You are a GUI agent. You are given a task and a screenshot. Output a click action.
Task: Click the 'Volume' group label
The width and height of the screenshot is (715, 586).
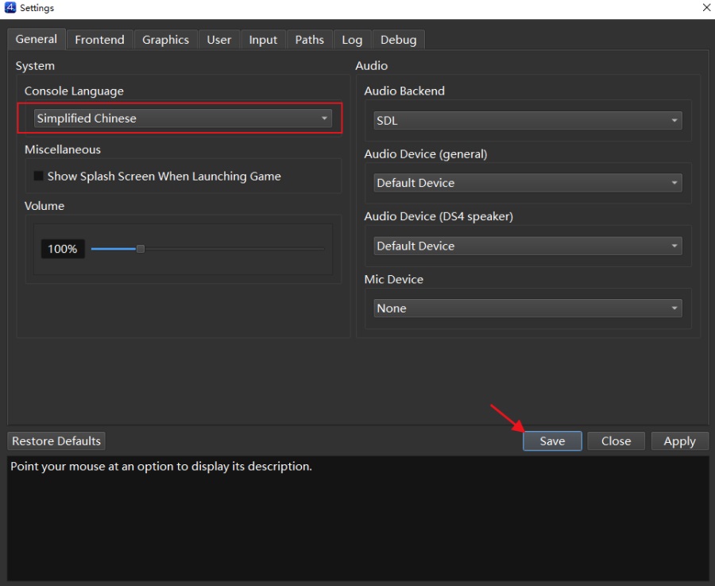(44, 206)
